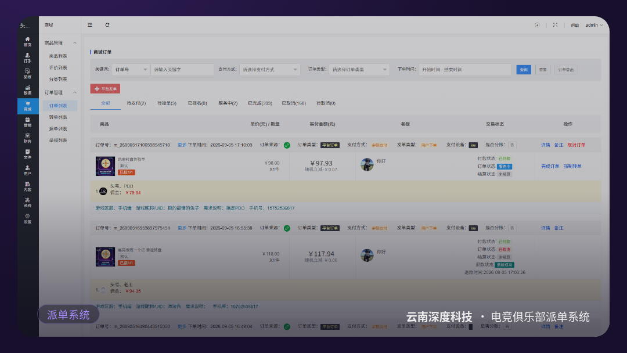Image resolution: width=627 pixels, height=353 pixels.
Task: Open the 订单类型 order type dropdown
Action: (359, 70)
